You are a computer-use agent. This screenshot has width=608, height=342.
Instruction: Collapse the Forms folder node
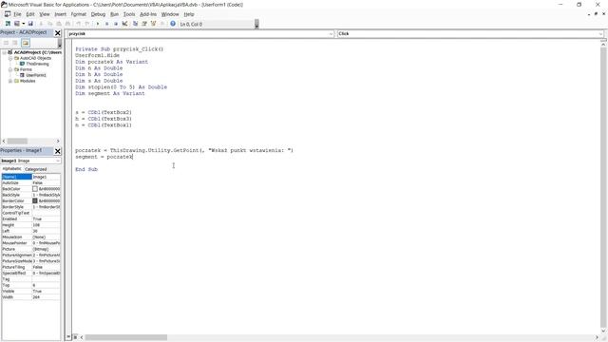click(10, 69)
